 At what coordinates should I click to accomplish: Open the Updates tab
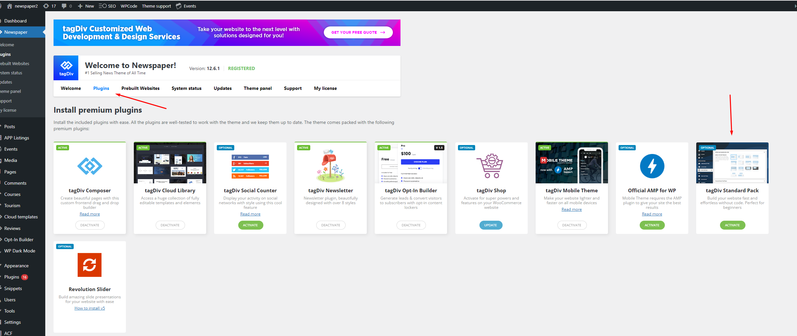click(x=223, y=88)
